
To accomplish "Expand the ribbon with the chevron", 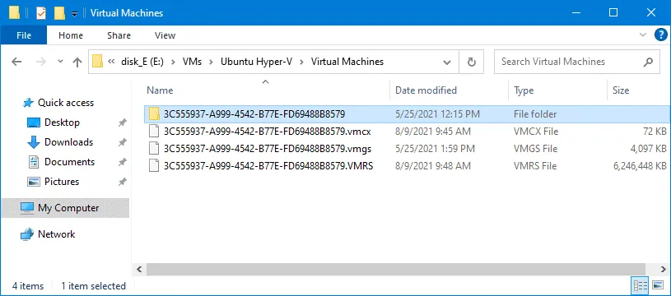I will 642,35.
